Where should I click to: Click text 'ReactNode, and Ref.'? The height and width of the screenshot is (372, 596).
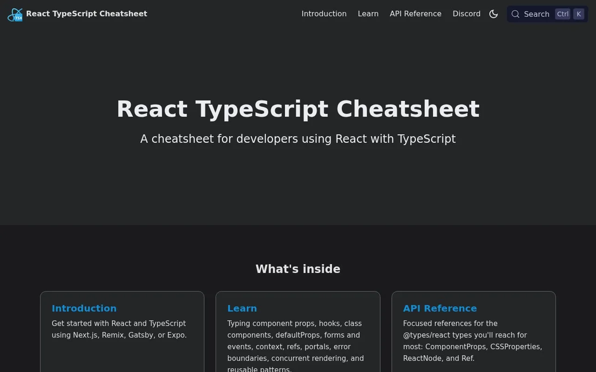click(439, 359)
